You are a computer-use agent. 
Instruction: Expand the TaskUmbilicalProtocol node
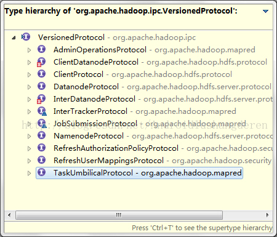(x=30, y=173)
